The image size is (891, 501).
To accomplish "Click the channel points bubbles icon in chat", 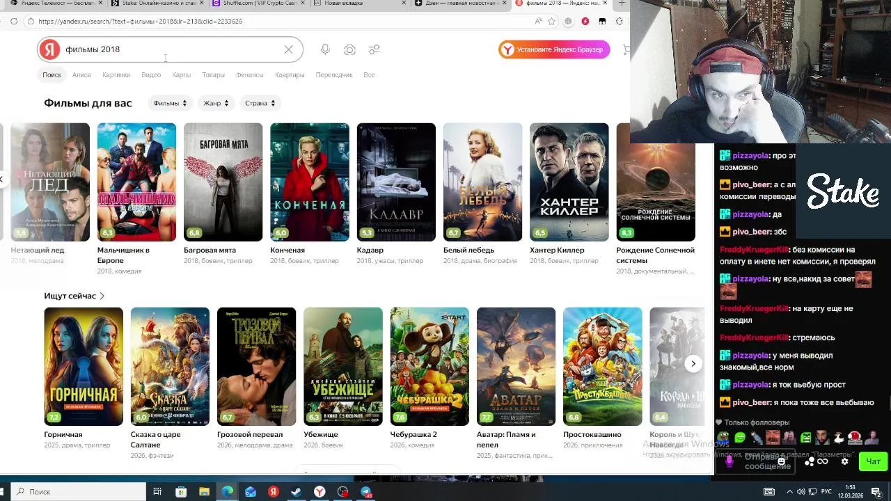I will [810, 462].
